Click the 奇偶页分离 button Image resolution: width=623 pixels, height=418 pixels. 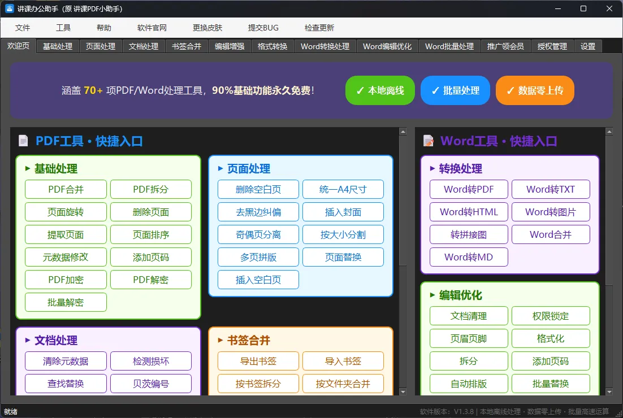(258, 234)
